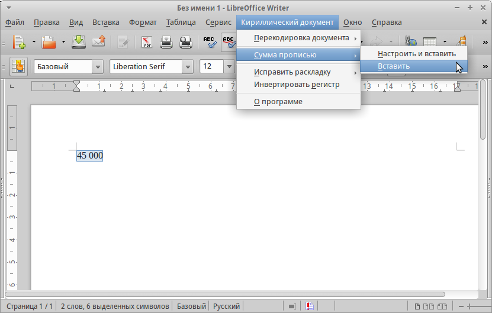The height and width of the screenshot is (313, 492).
Task: Close the document with the menu bar X
Action: pyautogui.click(x=484, y=22)
